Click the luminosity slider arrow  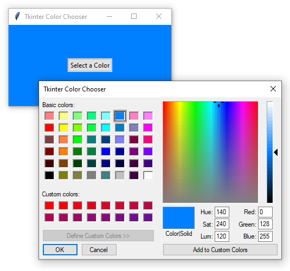click(275, 153)
